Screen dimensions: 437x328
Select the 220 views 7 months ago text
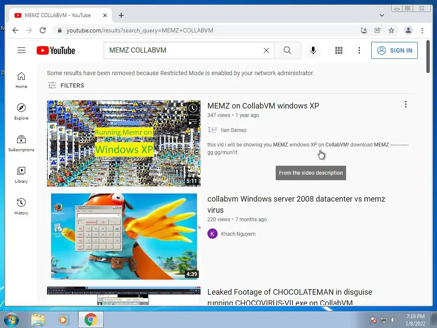(237, 220)
